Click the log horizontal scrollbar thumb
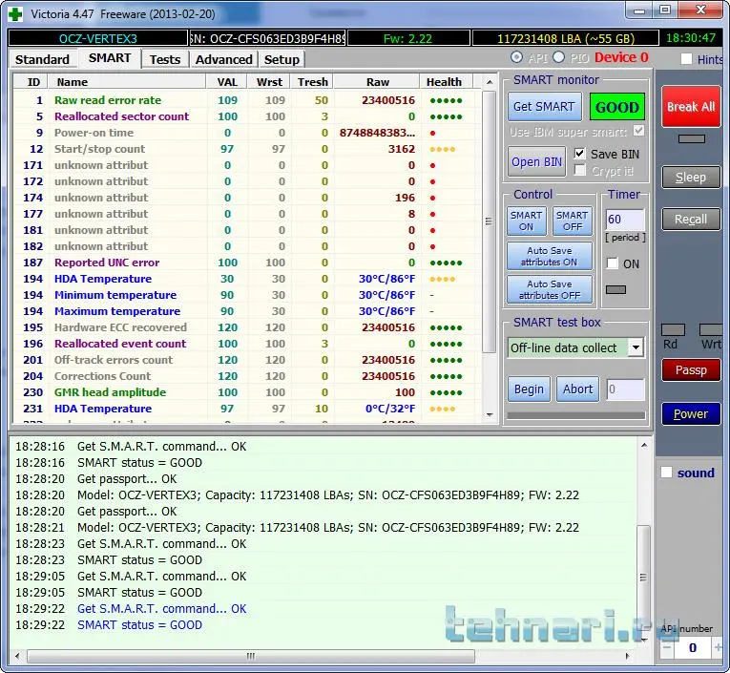 tap(251, 656)
